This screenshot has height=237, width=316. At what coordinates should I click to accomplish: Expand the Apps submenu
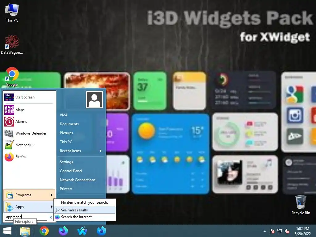pos(29,206)
